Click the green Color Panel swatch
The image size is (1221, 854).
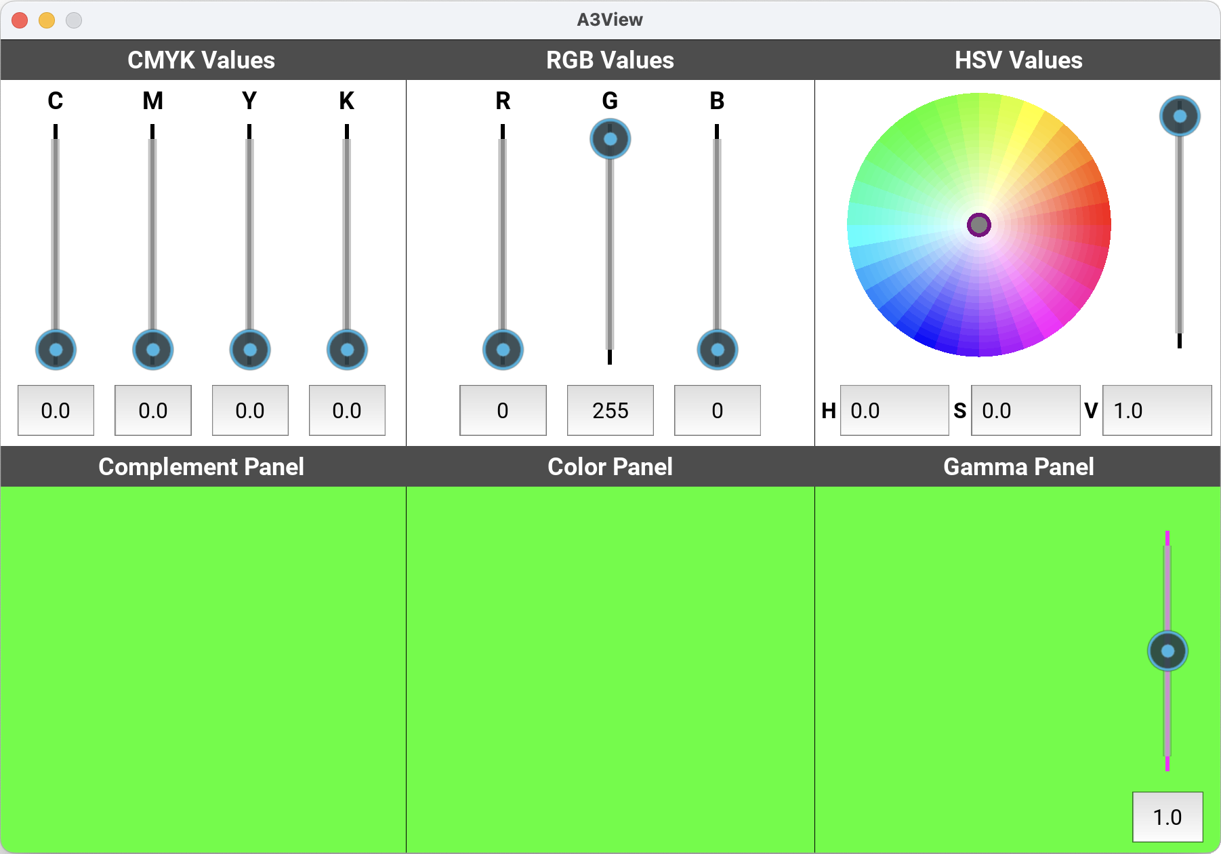click(610, 669)
